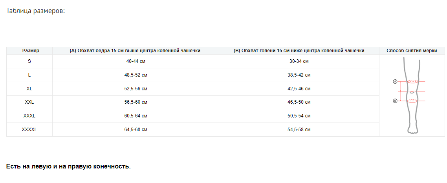Select the L size cell
This screenshot has height=183, width=447.
point(29,75)
